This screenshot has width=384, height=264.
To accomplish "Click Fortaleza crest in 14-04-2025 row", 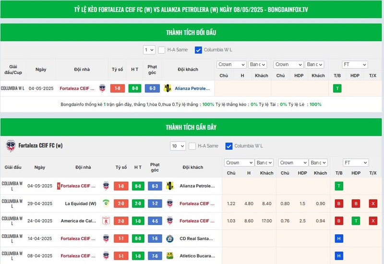I will tap(106, 239).
